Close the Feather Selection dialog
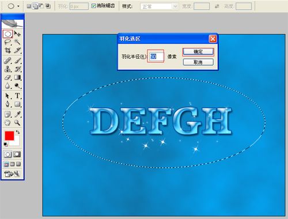This screenshot has width=288, height=219. coord(213,39)
